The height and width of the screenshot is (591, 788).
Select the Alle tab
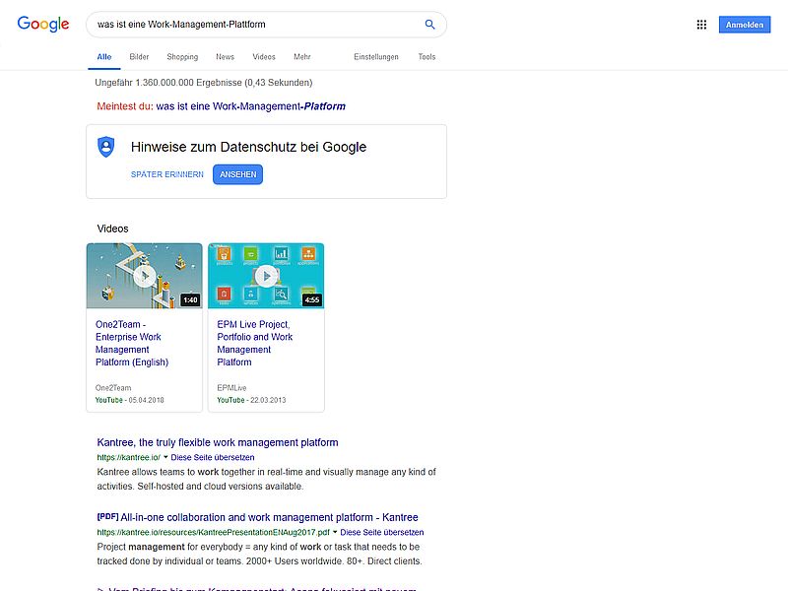(x=104, y=57)
